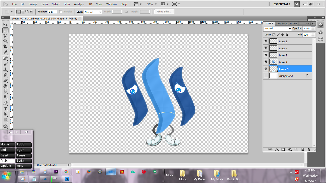Select the Eraser tool
Viewport: 326px width, 183px height.
[x=5, y=81]
